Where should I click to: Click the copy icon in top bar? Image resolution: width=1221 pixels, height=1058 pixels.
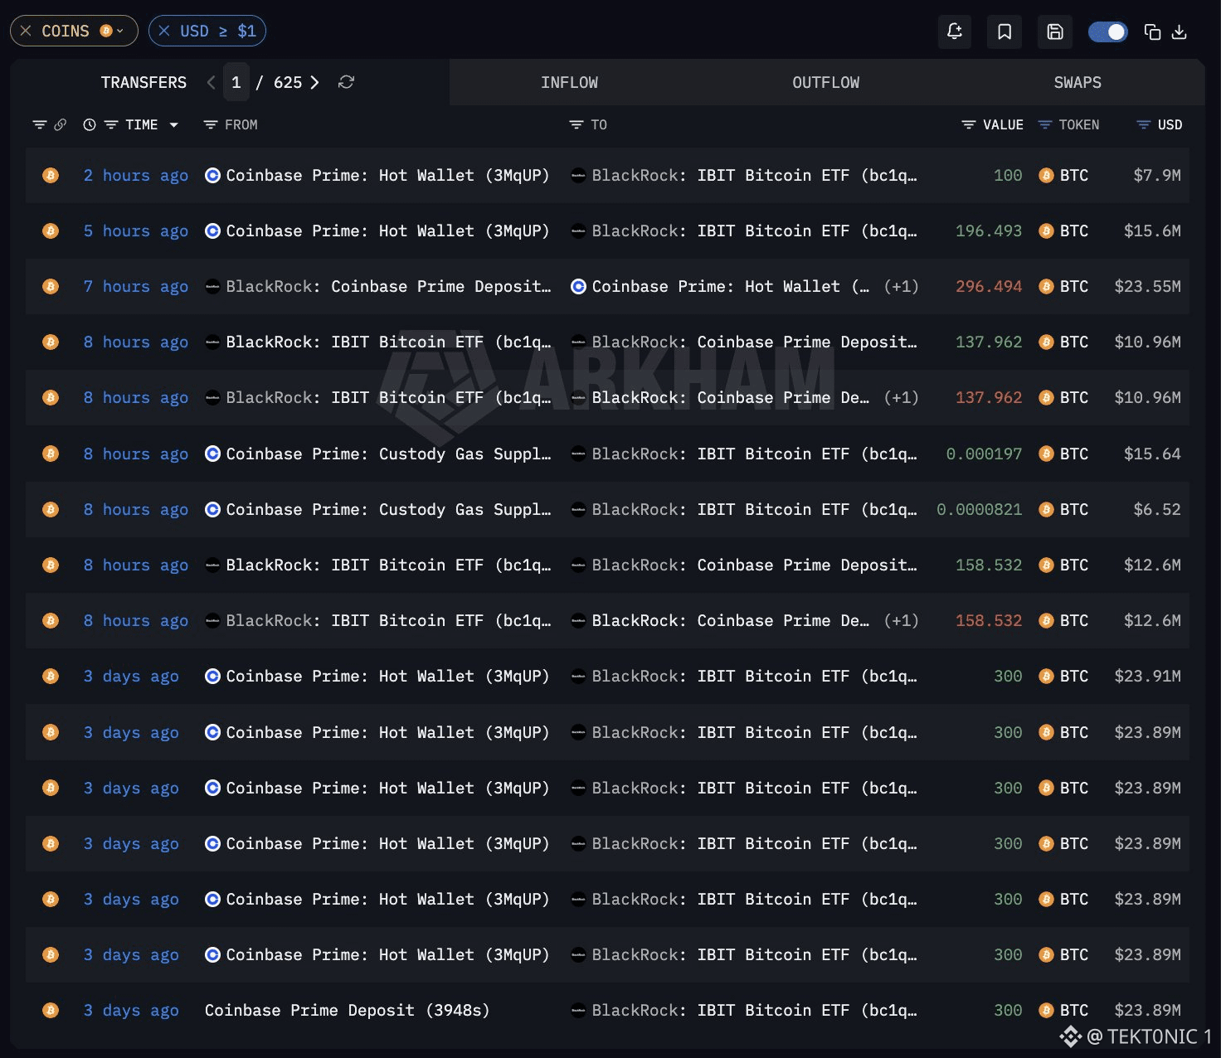pyautogui.click(x=1152, y=32)
